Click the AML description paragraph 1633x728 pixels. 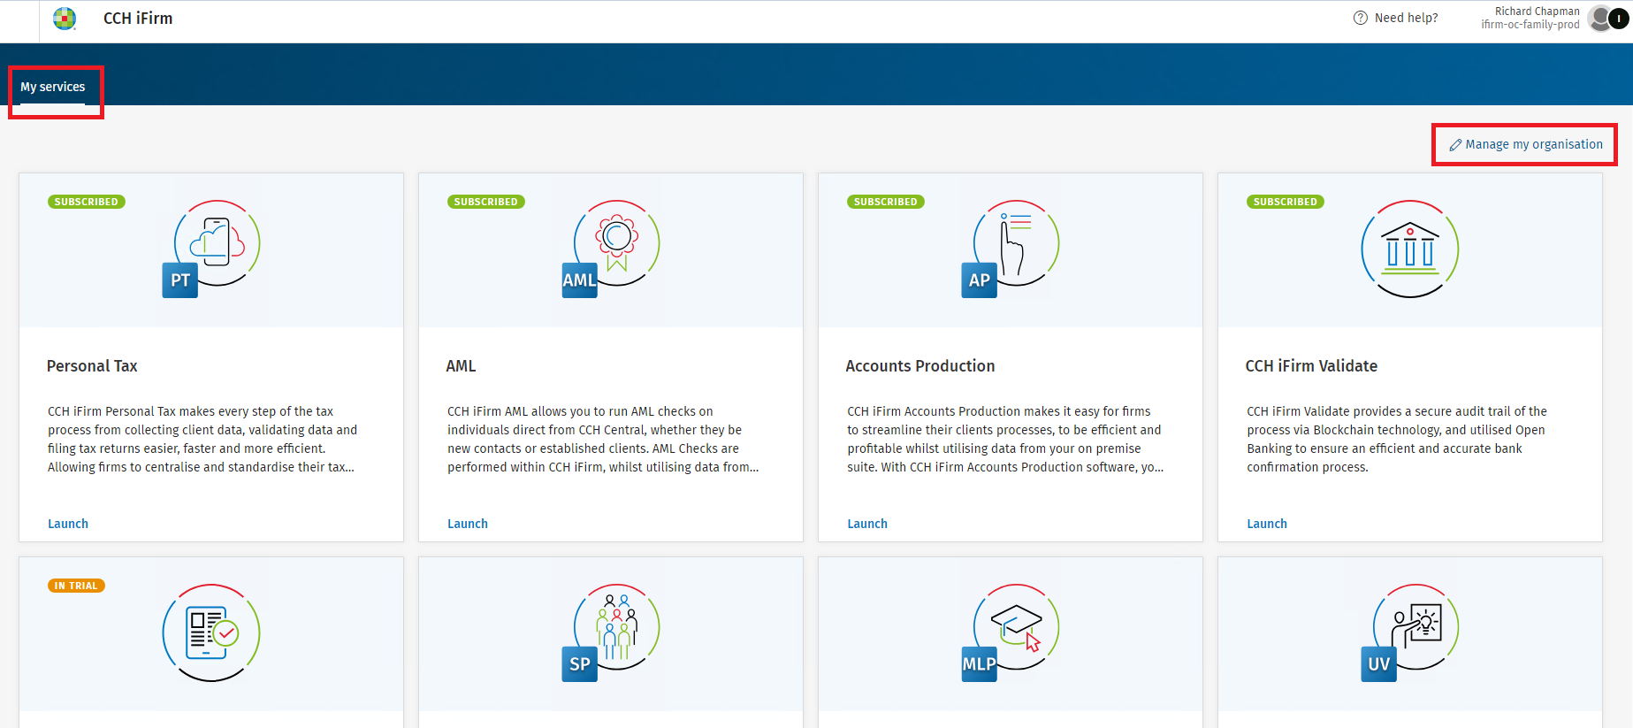pos(603,439)
